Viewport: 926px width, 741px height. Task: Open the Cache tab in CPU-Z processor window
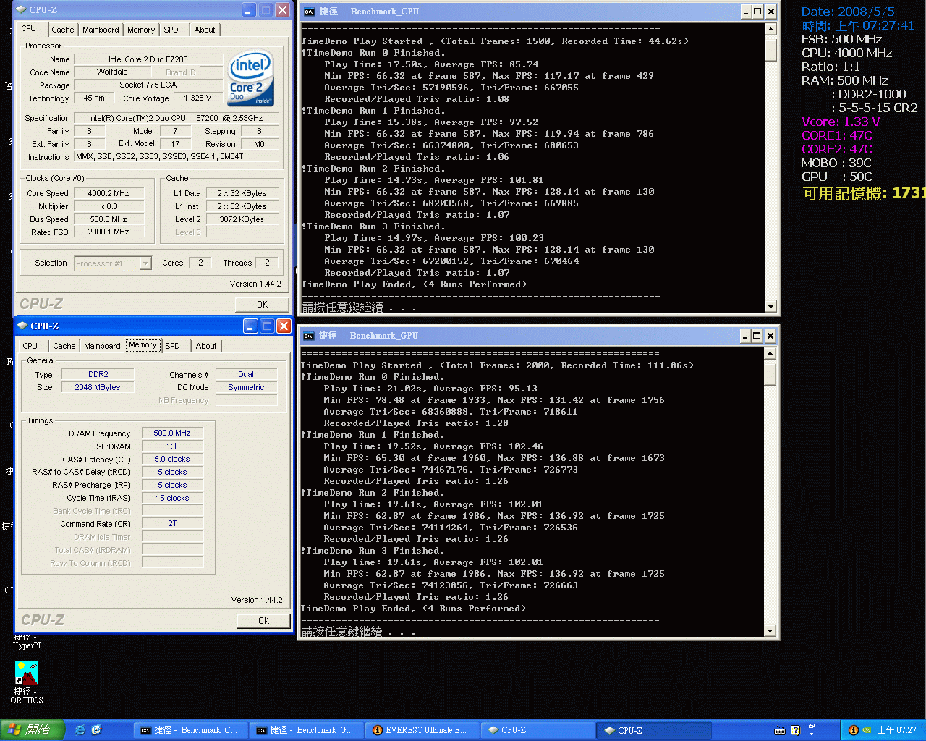63,30
